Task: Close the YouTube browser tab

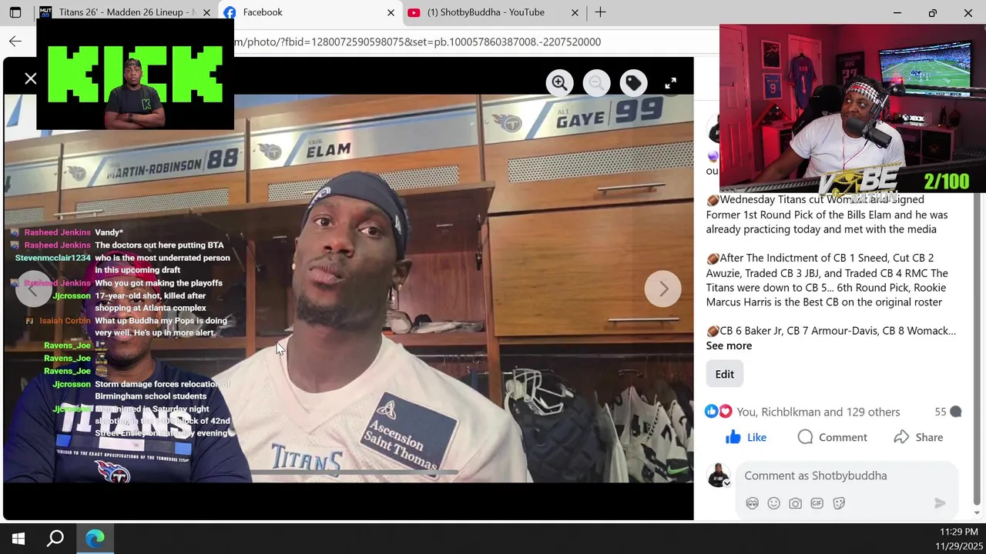Action: pyautogui.click(x=575, y=12)
